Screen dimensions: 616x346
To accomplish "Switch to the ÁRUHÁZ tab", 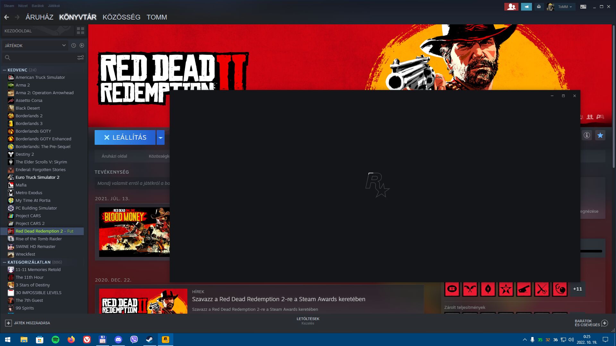I will click(39, 17).
